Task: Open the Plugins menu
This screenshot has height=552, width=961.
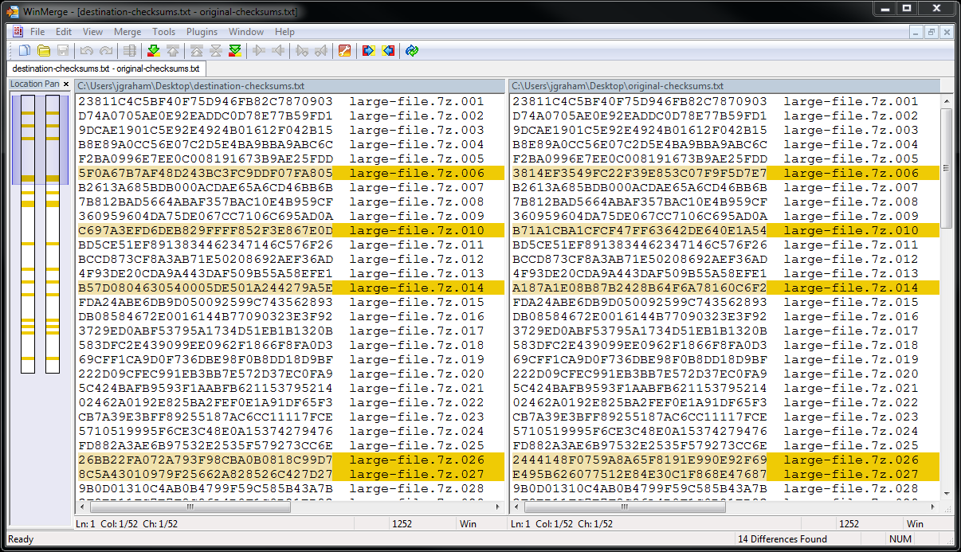Action: coord(202,32)
